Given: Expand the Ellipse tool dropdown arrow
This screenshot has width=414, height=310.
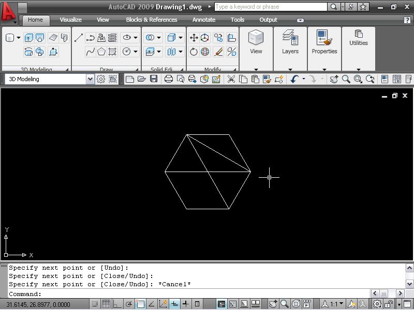Looking at the screenshot, I should 135,38.
